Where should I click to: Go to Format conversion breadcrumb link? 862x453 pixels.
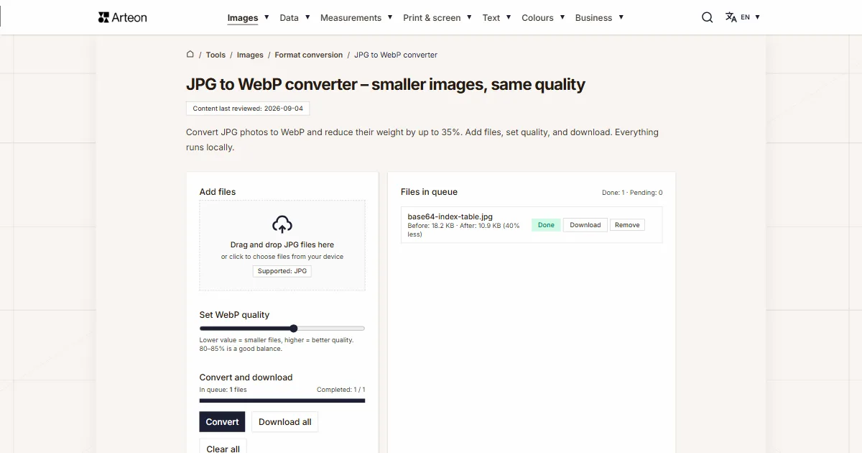pos(309,55)
